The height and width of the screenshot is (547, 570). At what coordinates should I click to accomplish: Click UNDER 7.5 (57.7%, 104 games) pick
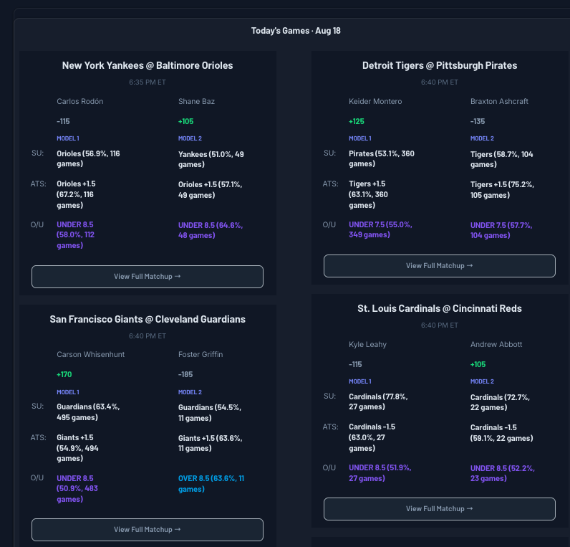(501, 230)
